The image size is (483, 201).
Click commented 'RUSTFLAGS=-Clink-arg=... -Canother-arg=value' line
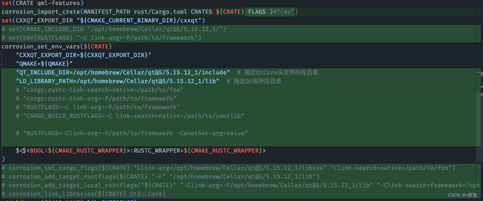pos(132,133)
